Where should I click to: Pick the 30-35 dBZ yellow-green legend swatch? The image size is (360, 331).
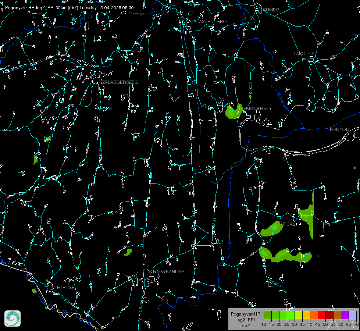tap(299, 315)
